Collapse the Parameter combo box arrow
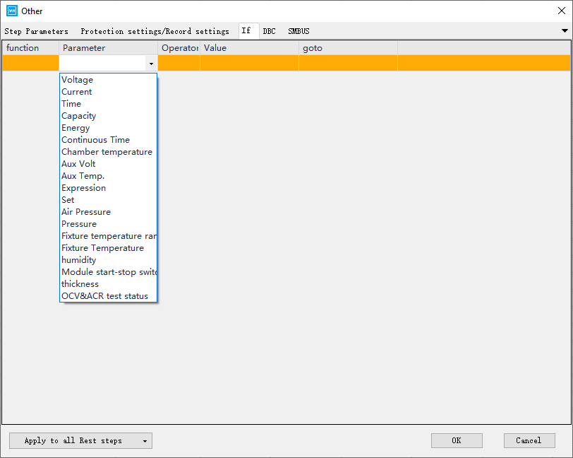The height and width of the screenshot is (458, 573). [x=151, y=64]
